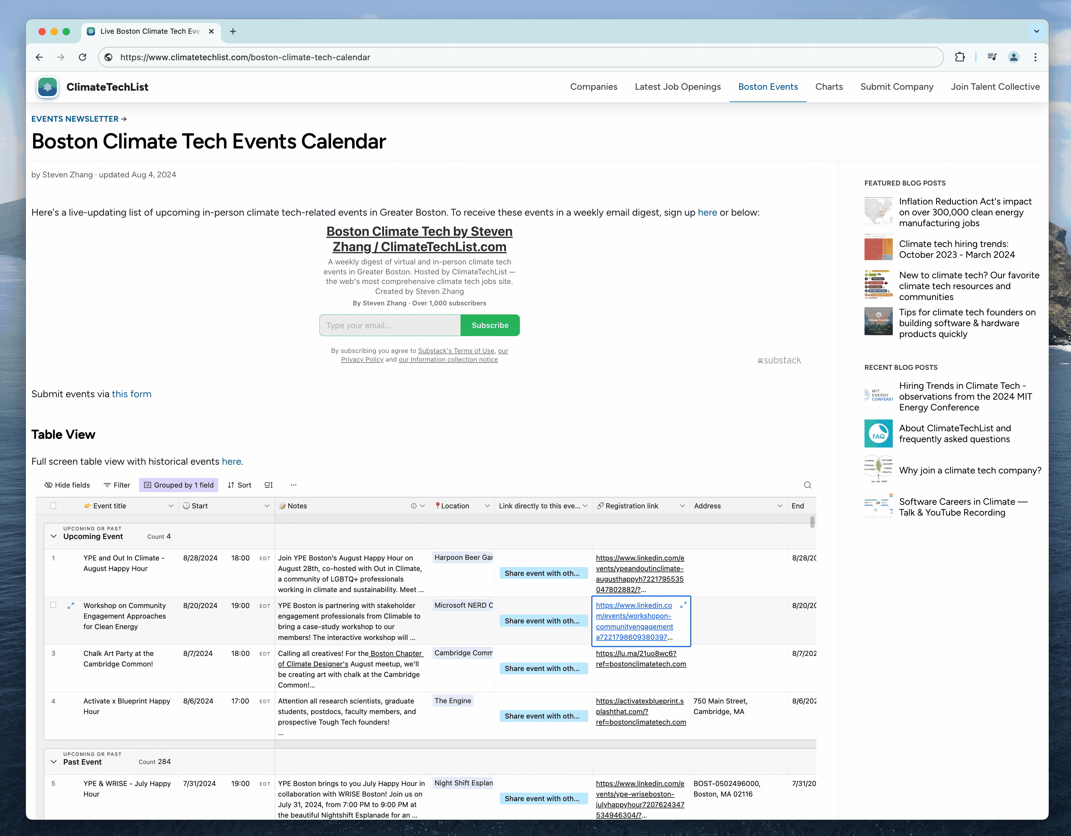Open the Link directly to this event column dropdown
Viewport: 1071px width, 836px height.
585,506
